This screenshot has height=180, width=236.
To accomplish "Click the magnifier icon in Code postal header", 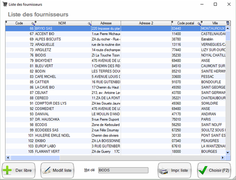I will [199, 24].
